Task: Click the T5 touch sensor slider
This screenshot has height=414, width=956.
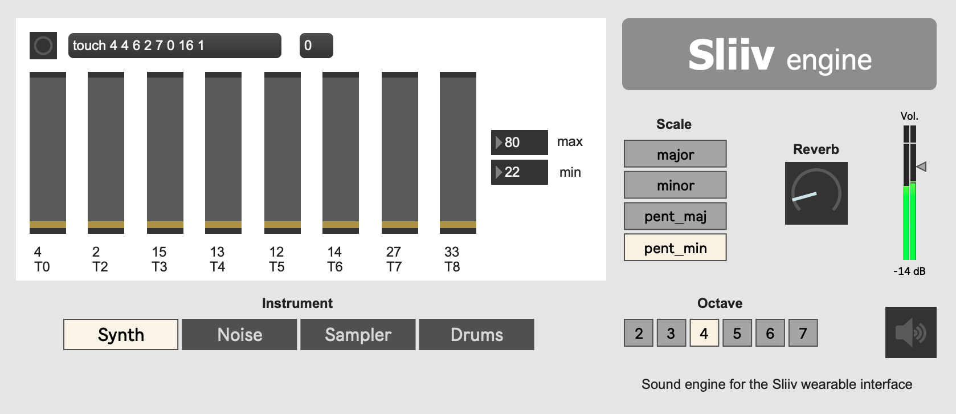Action: [x=283, y=153]
